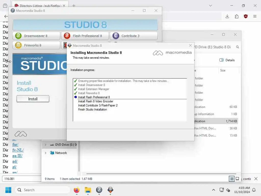Open list all tabs dropdown arrow
The image size is (261, 196).
point(211,6)
